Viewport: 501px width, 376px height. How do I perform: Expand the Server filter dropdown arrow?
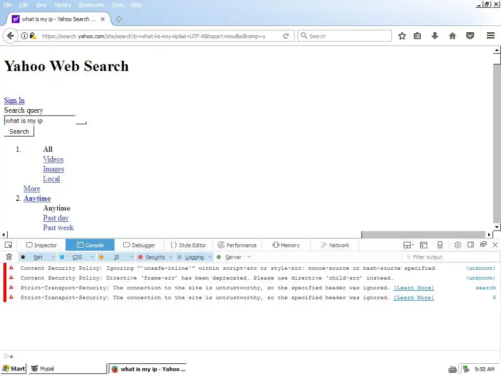(x=249, y=257)
